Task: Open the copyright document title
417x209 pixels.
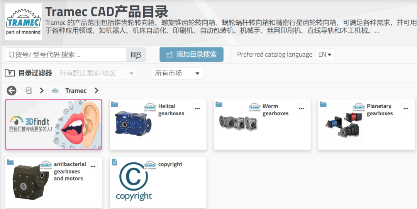Action: click(170, 164)
